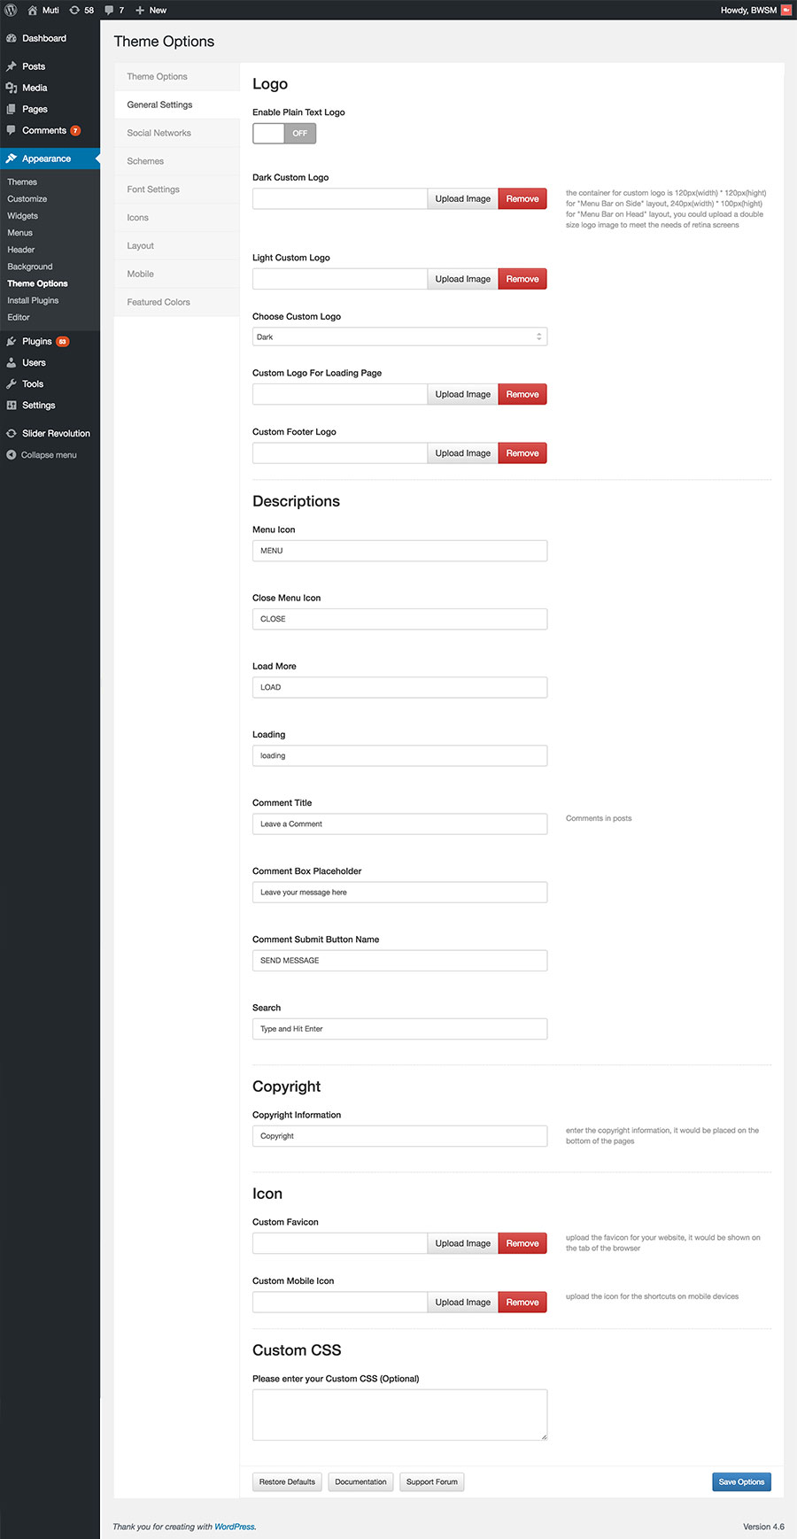Open the Choose Custom Logo dropdown
Screen dimensions: 797x1539
point(399,336)
